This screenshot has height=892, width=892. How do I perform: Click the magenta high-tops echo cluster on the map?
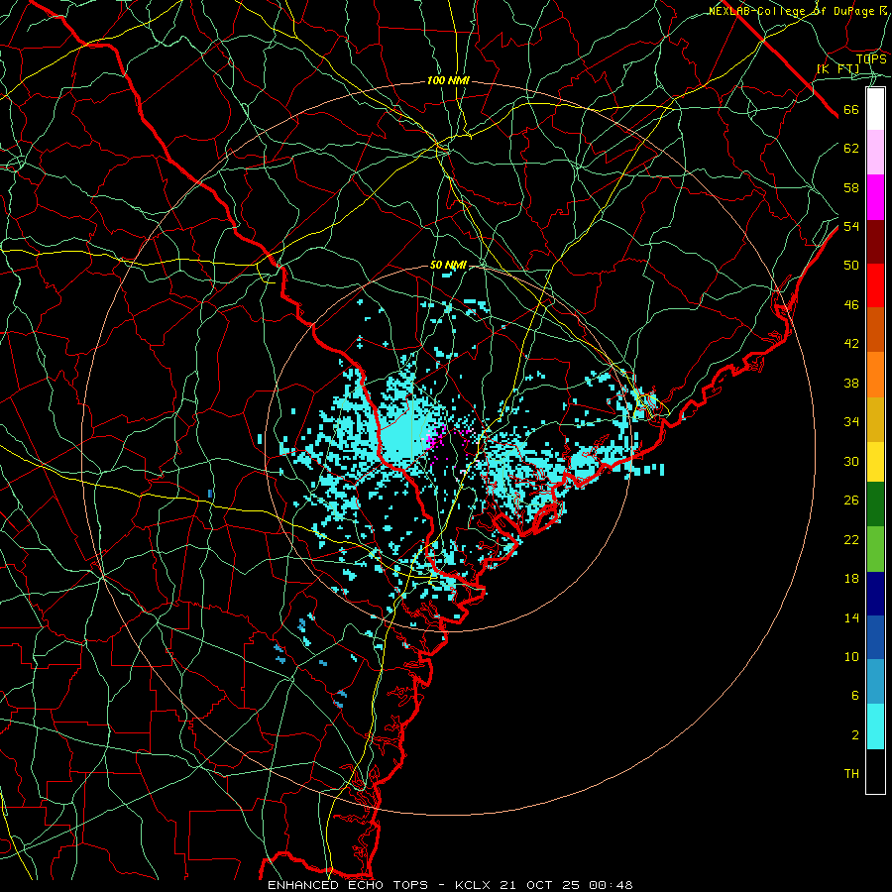pos(434,440)
